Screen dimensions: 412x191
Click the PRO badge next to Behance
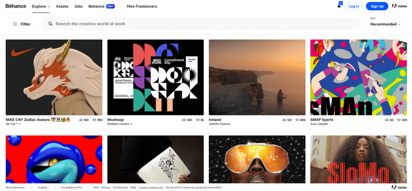110,6
